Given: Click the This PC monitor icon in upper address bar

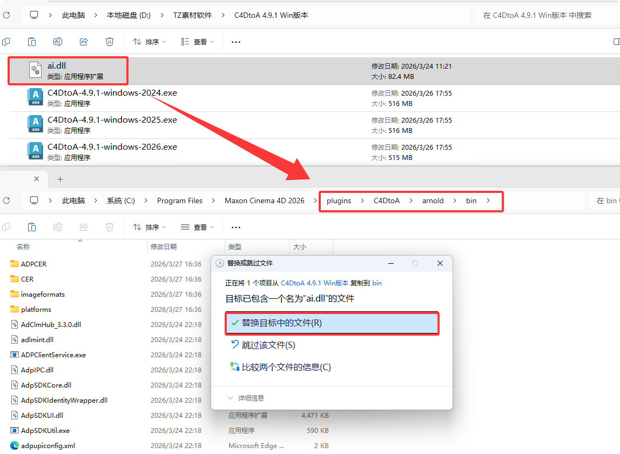Looking at the screenshot, I should point(34,15).
